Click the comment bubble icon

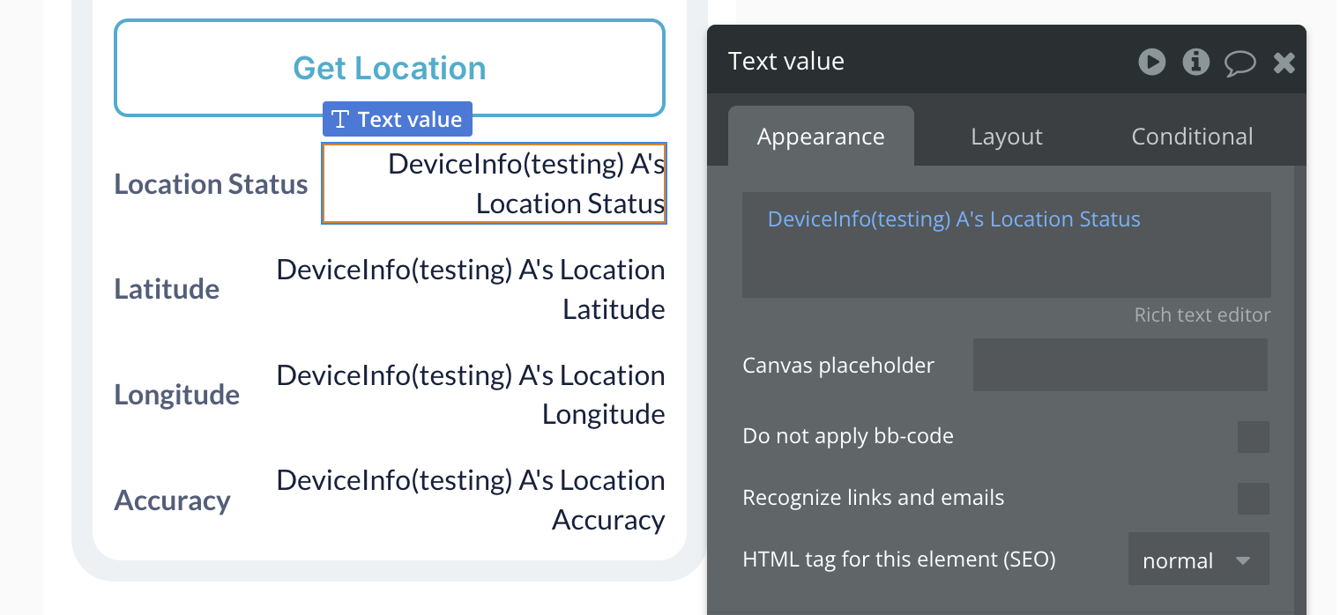pos(1239,62)
